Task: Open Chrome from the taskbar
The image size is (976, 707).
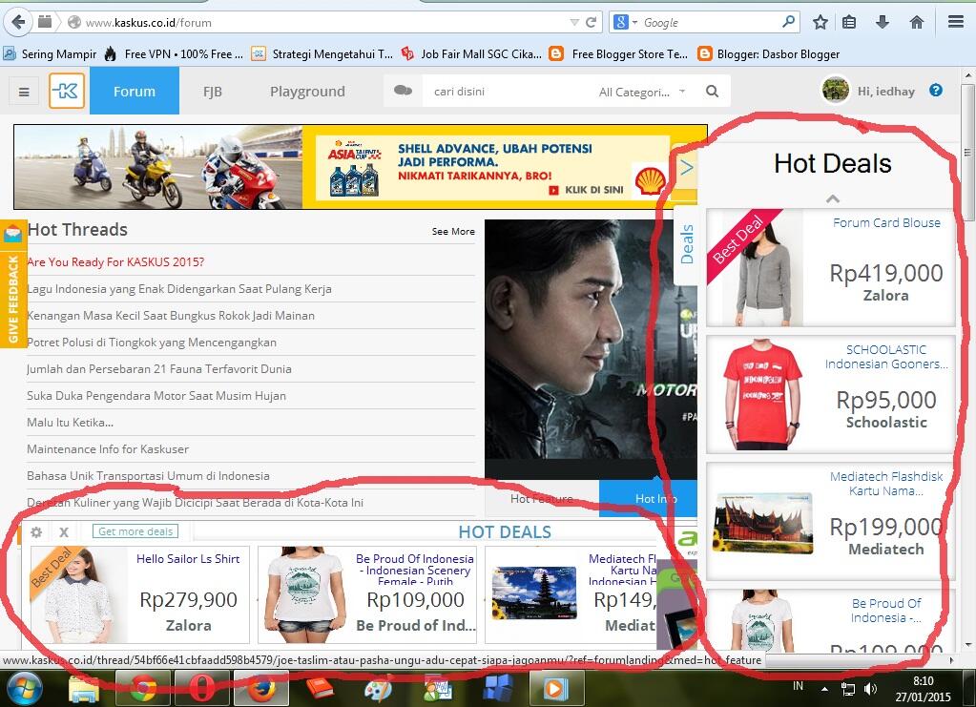Action: click(143, 688)
